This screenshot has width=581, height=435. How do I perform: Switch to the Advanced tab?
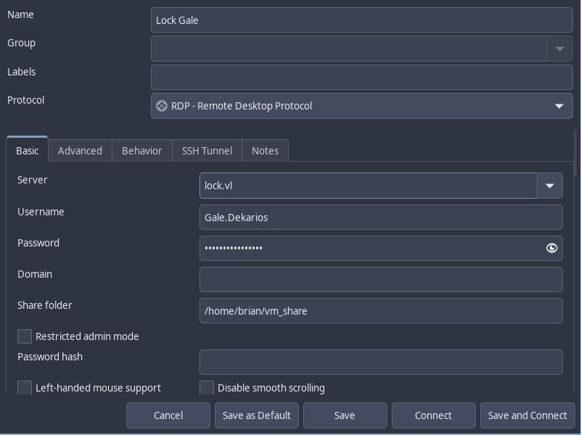coord(80,151)
